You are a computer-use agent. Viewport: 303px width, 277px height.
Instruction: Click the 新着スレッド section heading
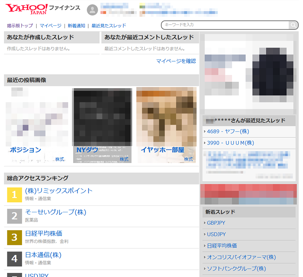(x=220, y=212)
